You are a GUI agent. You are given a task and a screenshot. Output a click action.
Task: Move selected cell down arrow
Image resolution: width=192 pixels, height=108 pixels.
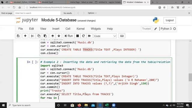pyautogui.click(x=59, y=36)
